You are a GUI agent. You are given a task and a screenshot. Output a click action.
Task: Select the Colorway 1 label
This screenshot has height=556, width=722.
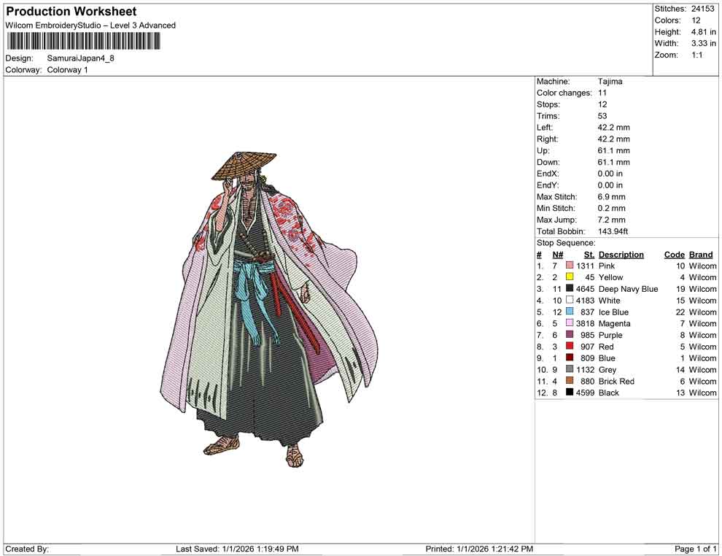pyautogui.click(x=68, y=70)
